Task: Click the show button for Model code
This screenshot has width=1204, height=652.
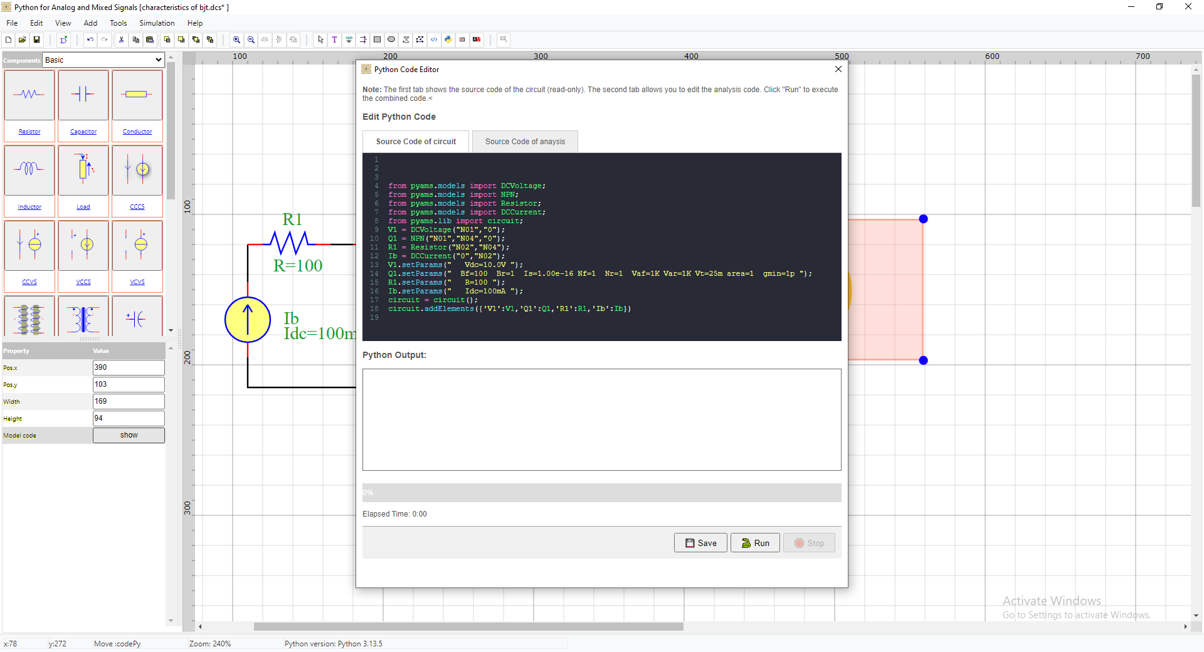Action: click(129, 435)
